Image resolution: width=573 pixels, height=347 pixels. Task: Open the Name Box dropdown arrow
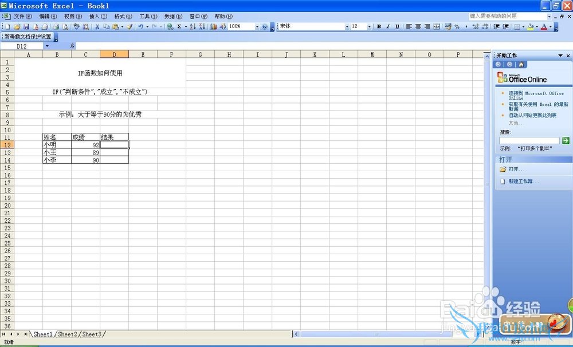coord(47,46)
